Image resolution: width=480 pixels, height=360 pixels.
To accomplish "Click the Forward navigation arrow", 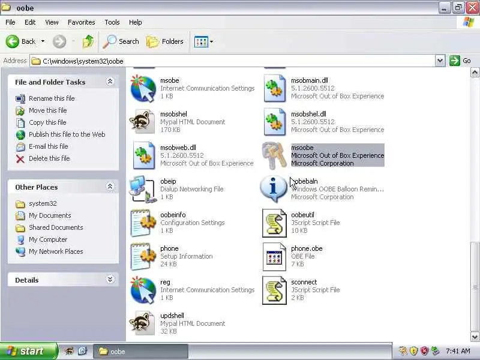I will [59, 41].
